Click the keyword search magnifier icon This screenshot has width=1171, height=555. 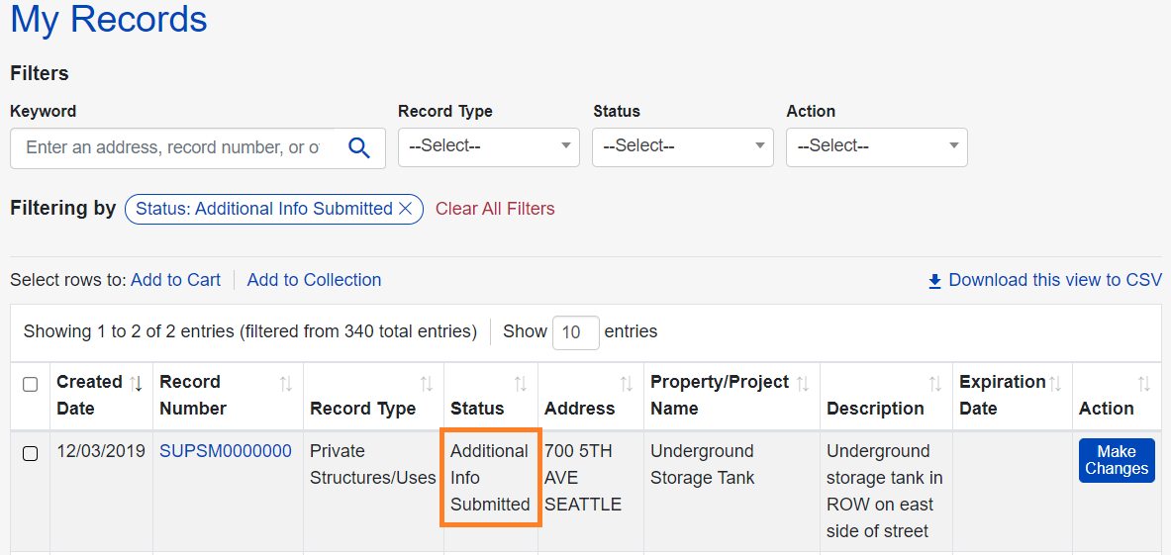359,148
